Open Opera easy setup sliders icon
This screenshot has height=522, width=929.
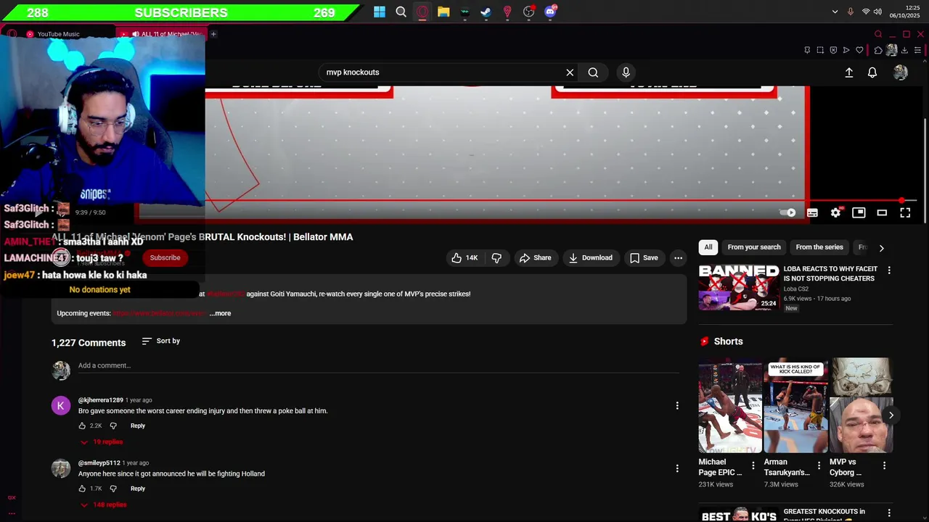pyautogui.click(x=918, y=50)
